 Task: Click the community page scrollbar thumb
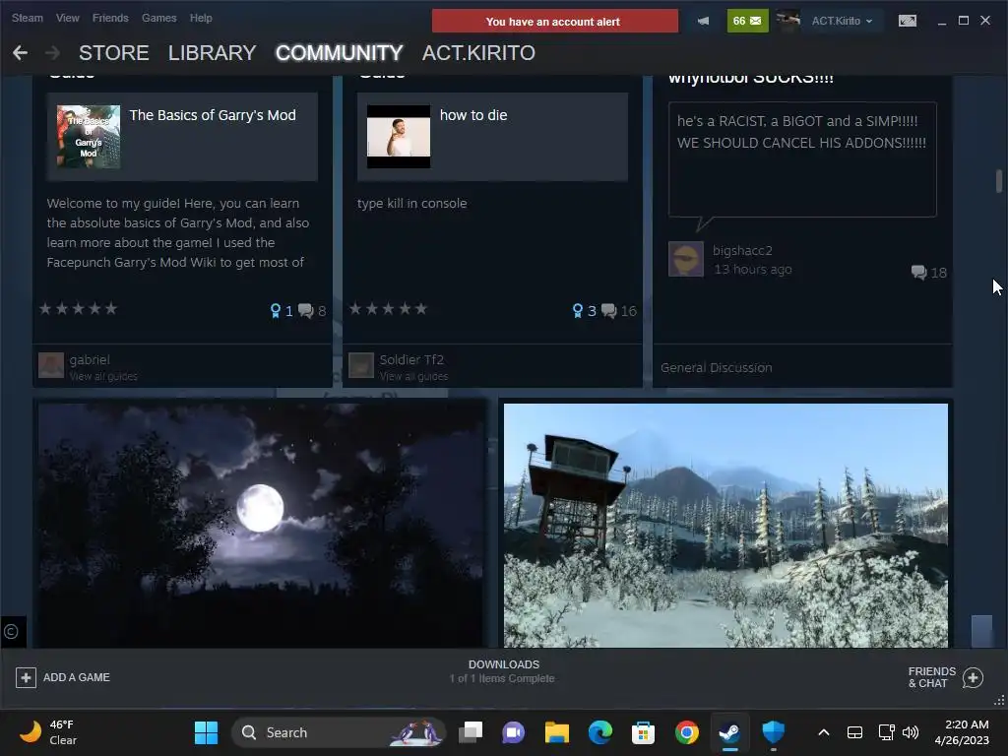[999, 181]
